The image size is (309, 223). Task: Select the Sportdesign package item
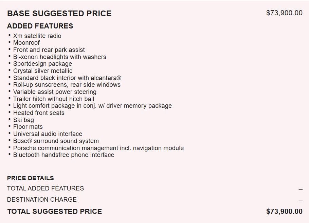[42, 64]
